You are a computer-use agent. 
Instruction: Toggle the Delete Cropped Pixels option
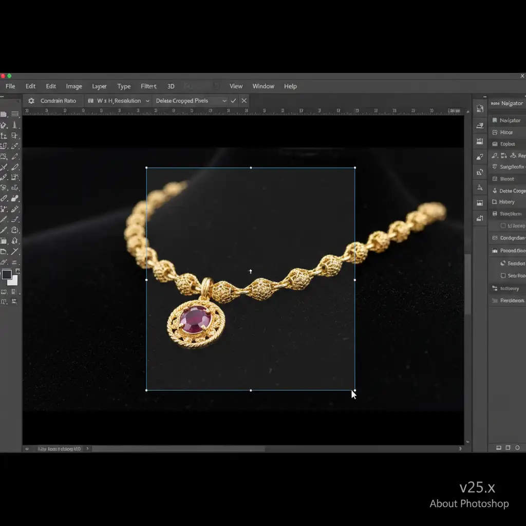click(182, 101)
